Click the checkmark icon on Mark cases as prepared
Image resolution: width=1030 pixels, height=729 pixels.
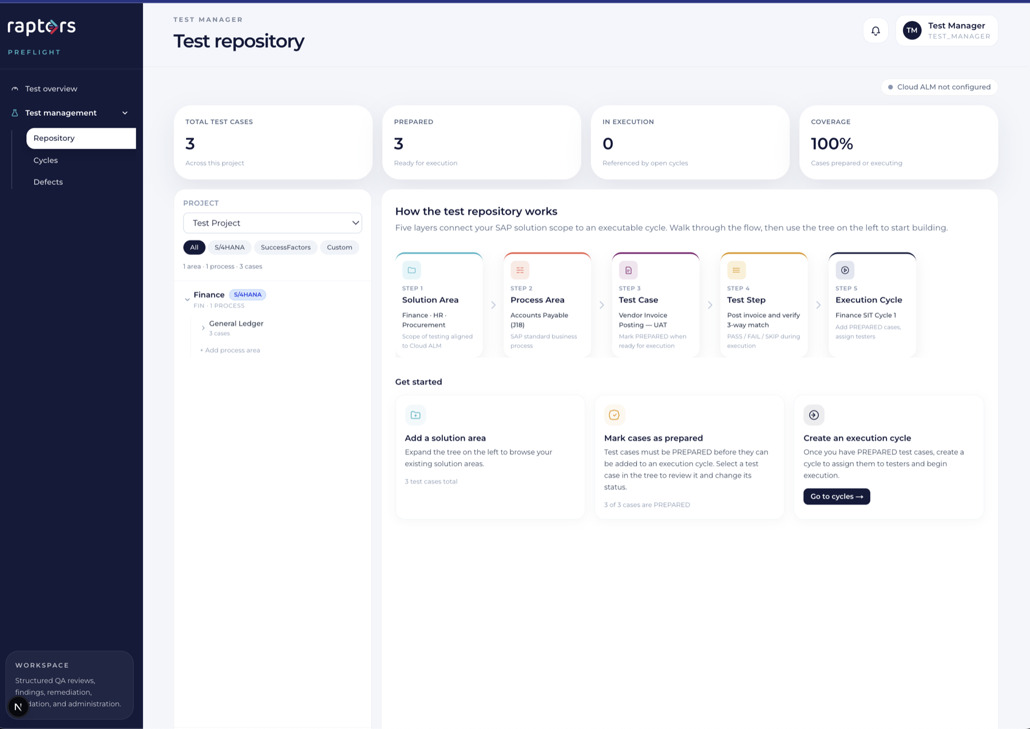pyautogui.click(x=614, y=415)
